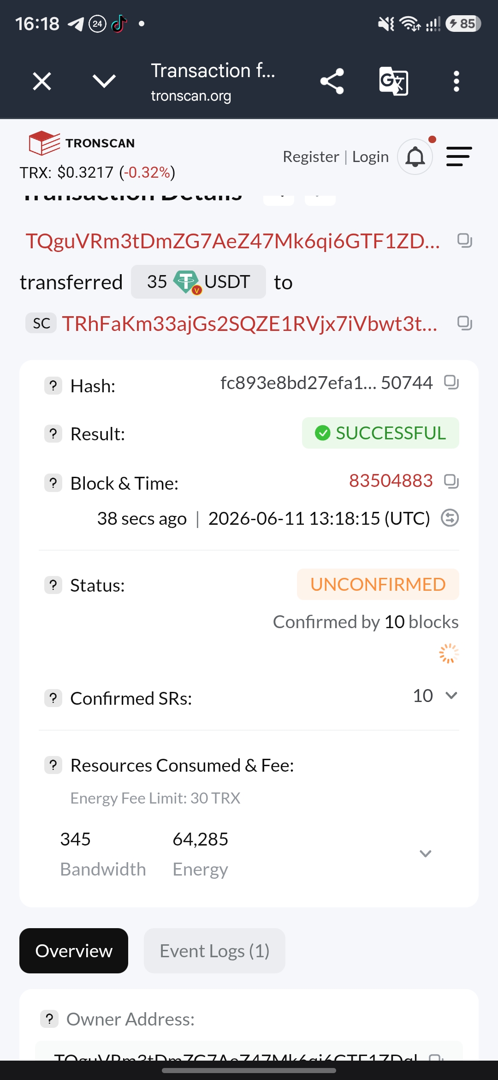Screen dimensions: 498x1080
Task: Show help for Status field
Action: click(53, 585)
